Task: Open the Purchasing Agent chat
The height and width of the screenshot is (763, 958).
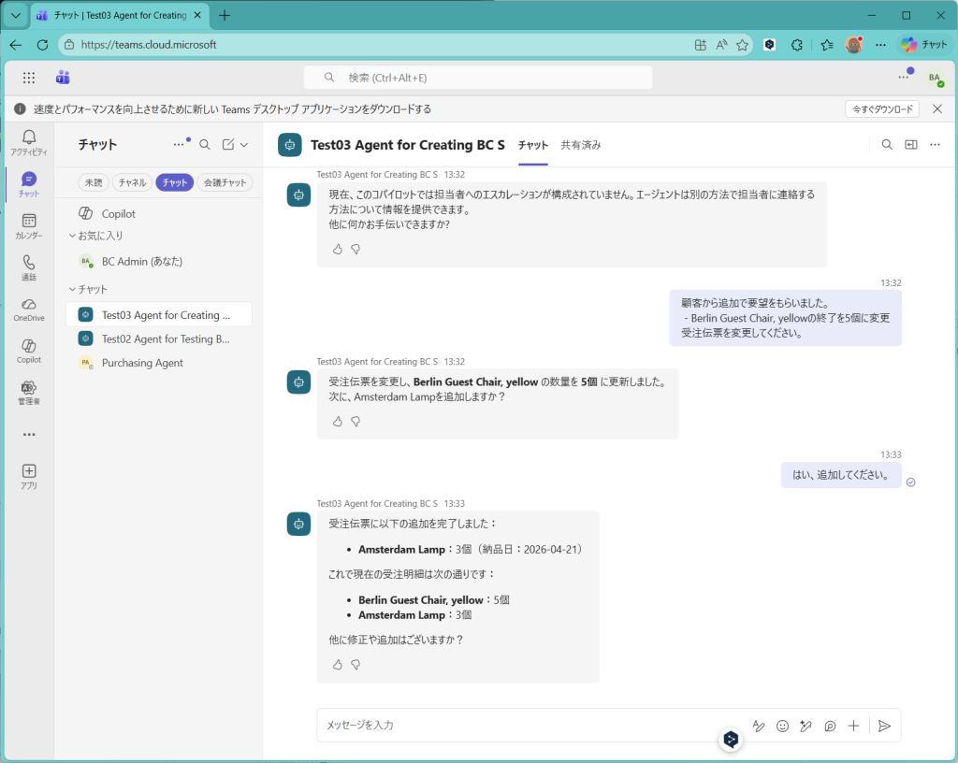Action: [142, 363]
